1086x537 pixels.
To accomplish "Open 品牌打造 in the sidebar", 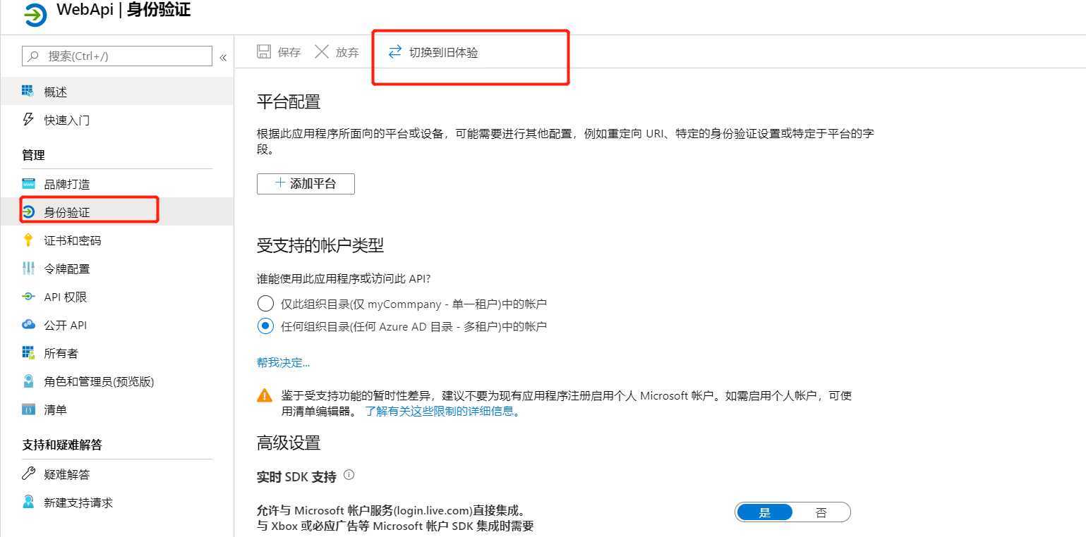I will click(x=117, y=184).
